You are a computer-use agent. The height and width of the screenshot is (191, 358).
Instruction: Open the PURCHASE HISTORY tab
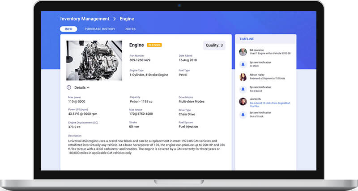(x=100, y=29)
